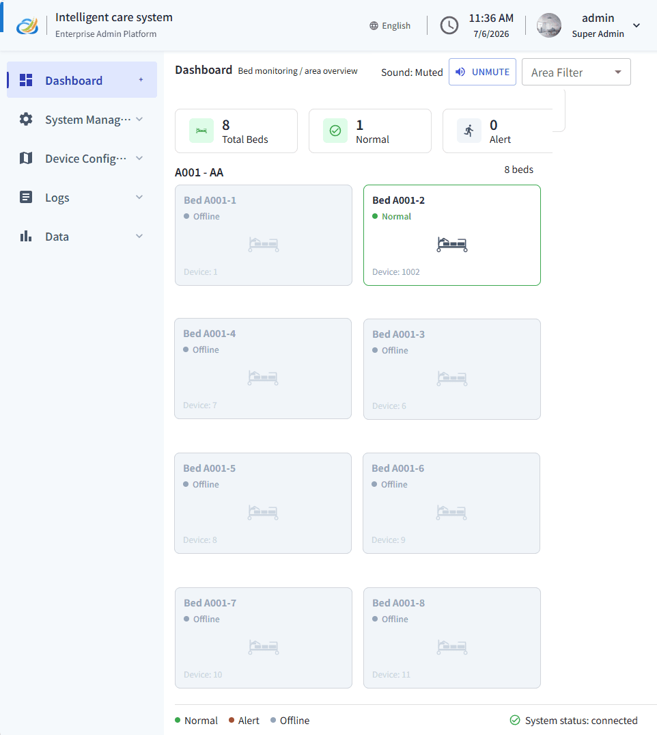Screen dimensions: 657x735
Task: Click the Intelligent care system logo
Action: click(27, 26)
